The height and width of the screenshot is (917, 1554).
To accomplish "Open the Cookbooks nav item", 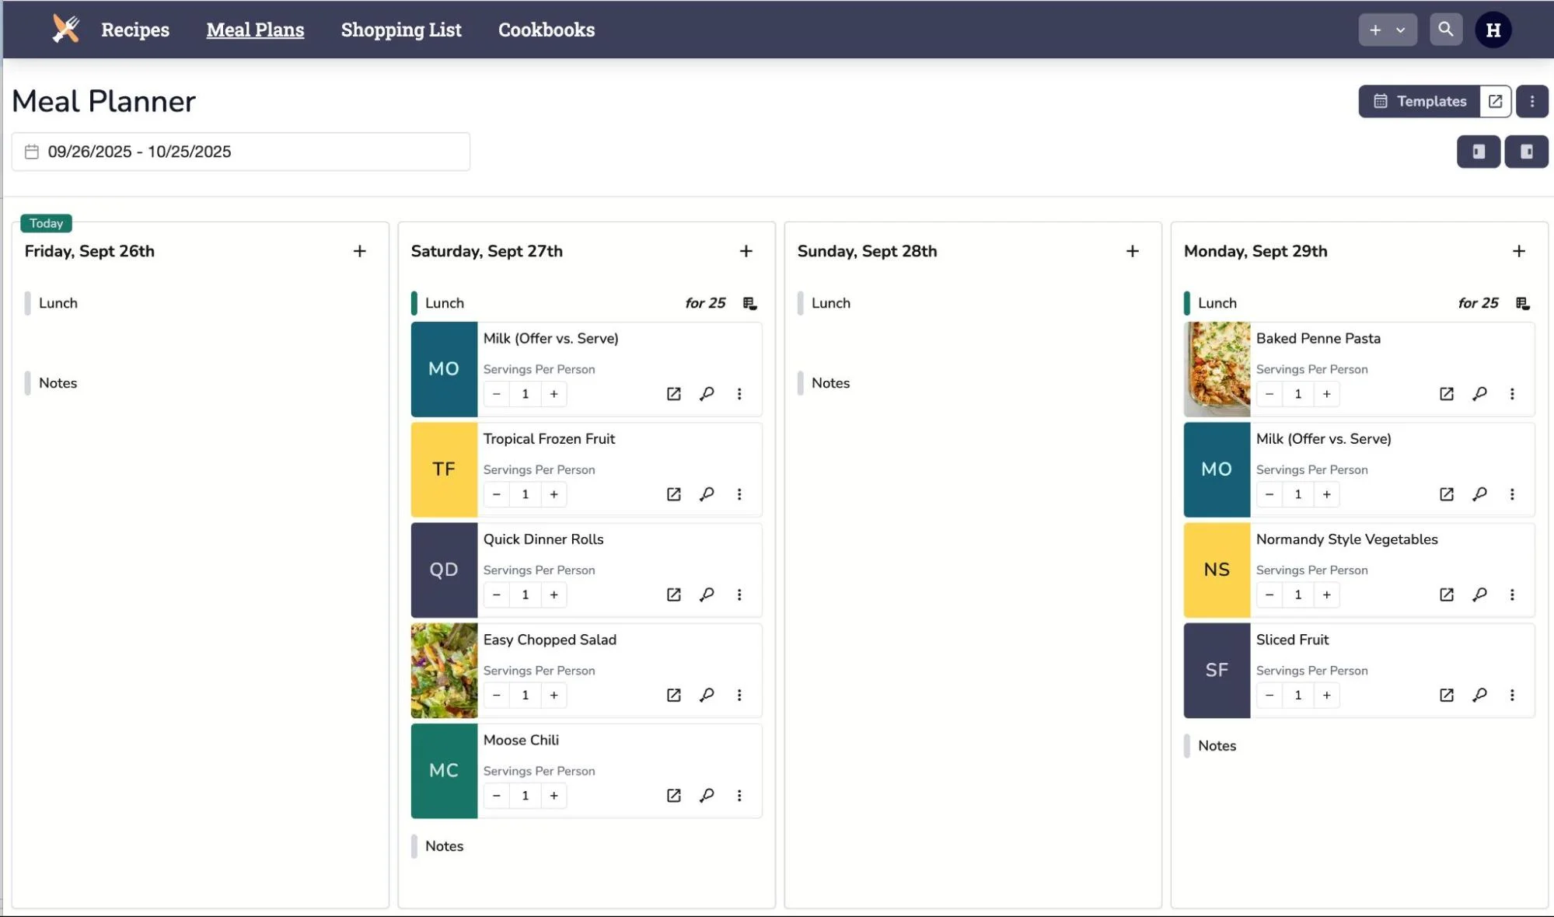I will (x=546, y=30).
